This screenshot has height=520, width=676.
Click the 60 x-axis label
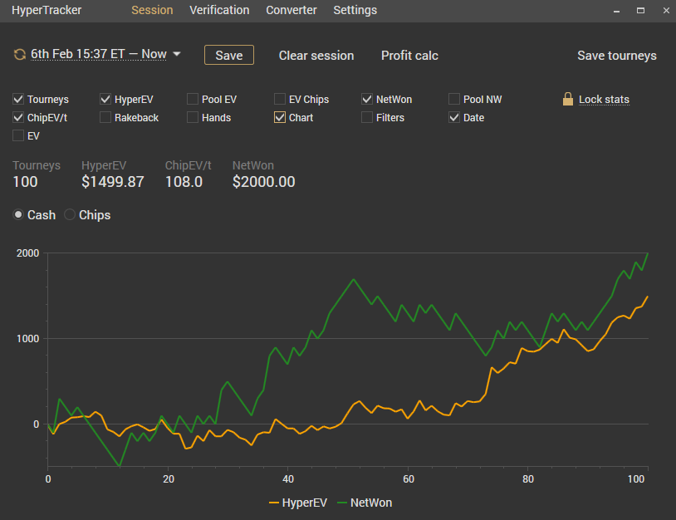(409, 479)
